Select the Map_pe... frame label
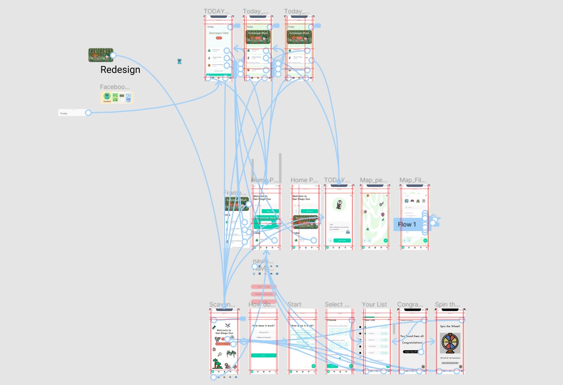 pyautogui.click(x=373, y=180)
